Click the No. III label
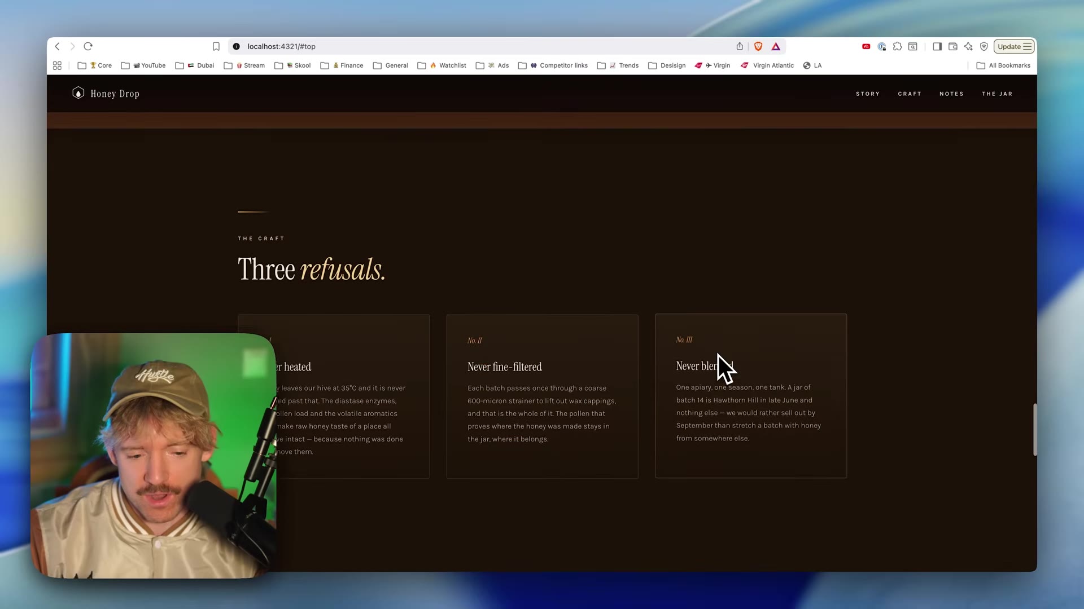 (684, 339)
